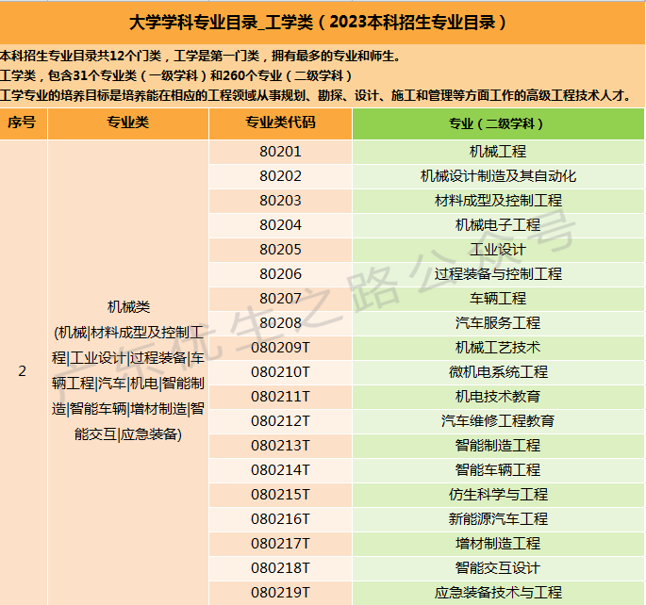Click the code cell 80204
Image resolution: width=646 pixels, height=605 pixels.
[x=281, y=225]
